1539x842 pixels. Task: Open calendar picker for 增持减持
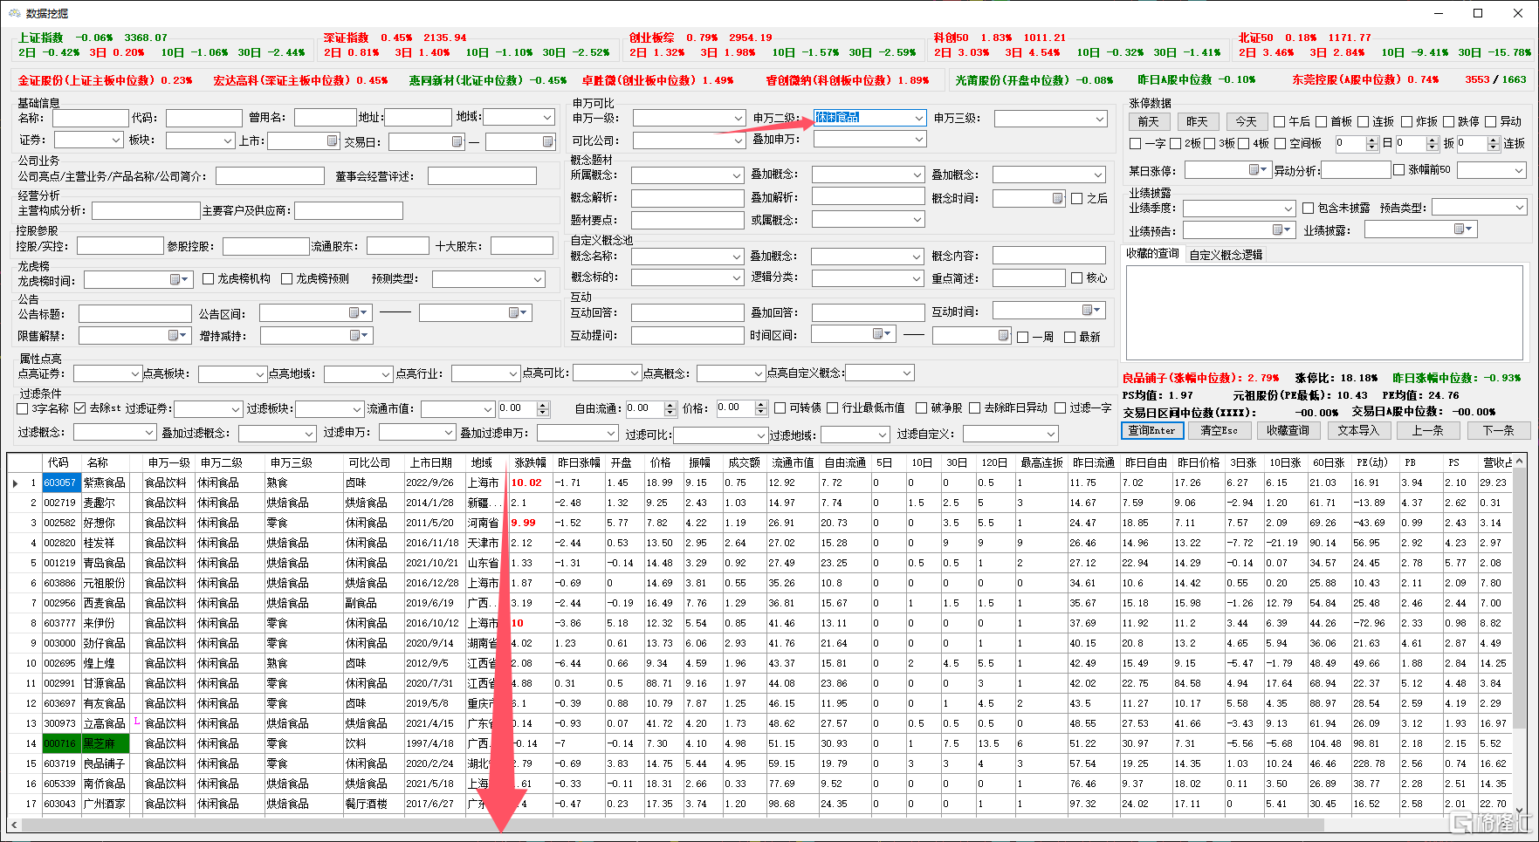tap(358, 335)
